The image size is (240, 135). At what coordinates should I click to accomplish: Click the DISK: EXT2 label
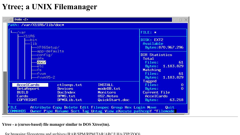152,40
